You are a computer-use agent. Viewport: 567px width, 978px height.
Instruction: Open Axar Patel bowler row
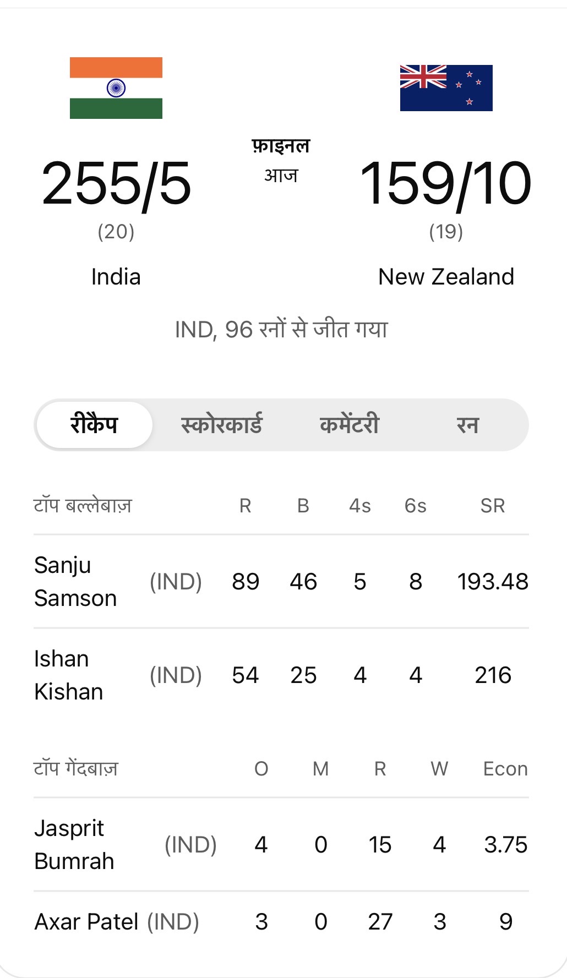(x=281, y=922)
